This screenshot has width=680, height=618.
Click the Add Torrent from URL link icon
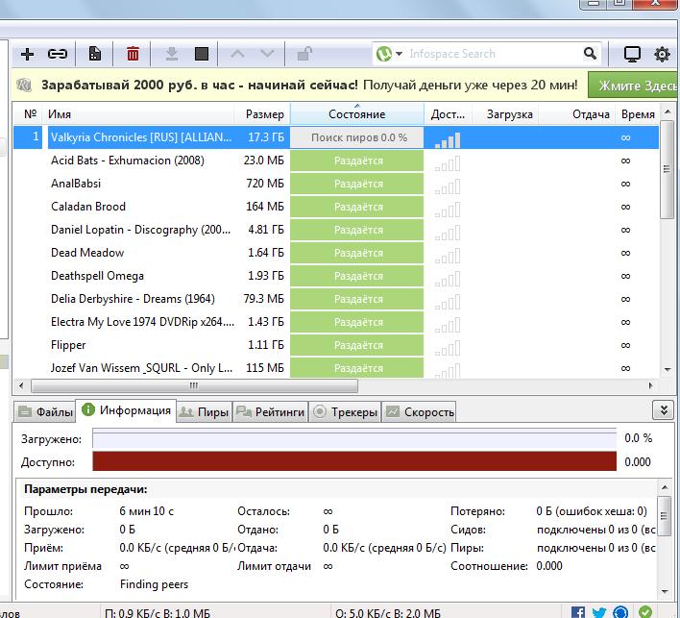point(57,54)
